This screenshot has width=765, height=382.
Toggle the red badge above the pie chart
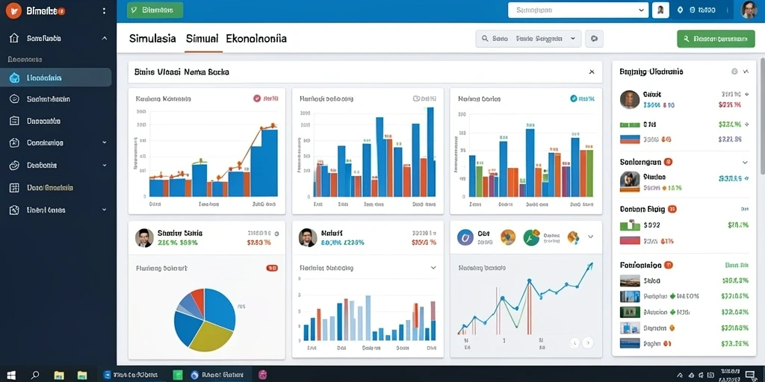coord(272,268)
